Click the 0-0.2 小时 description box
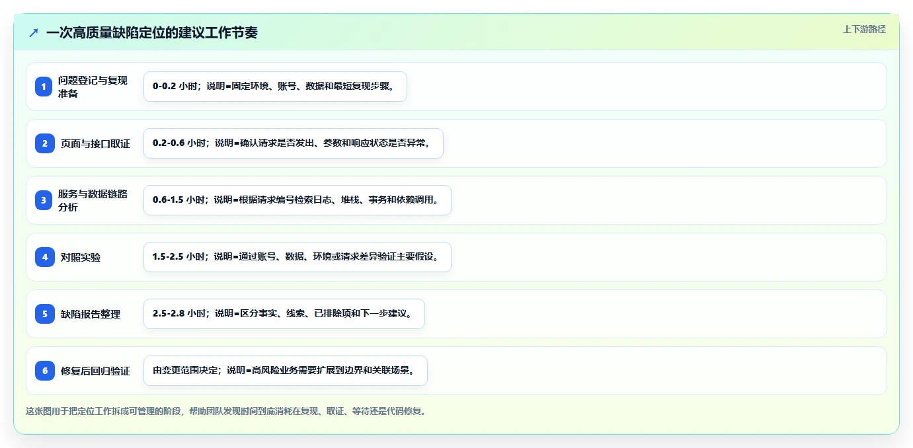The height and width of the screenshot is (448, 913). pyautogui.click(x=275, y=87)
